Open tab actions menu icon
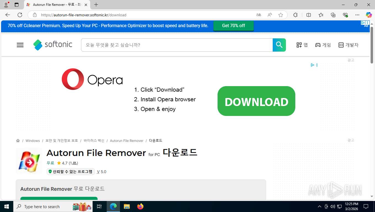 coord(17,5)
